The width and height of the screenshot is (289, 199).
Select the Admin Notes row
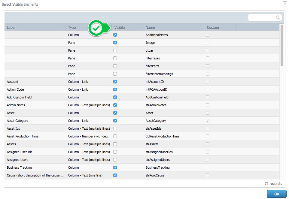click(142, 105)
